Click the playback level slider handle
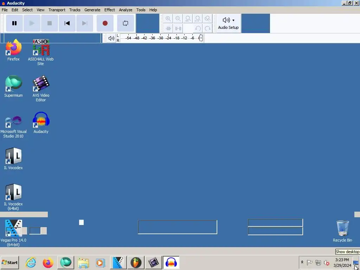The height and width of the screenshot is (270, 360). pyautogui.click(x=201, y=38)
